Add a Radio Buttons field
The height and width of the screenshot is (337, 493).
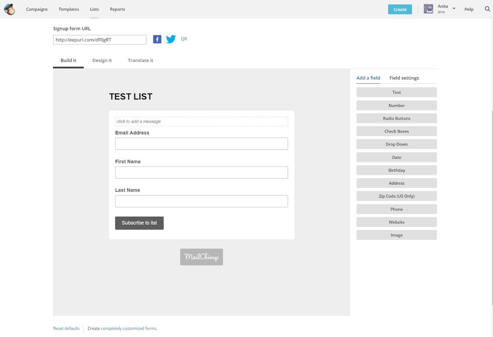(x=396, y=118)
